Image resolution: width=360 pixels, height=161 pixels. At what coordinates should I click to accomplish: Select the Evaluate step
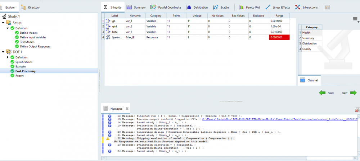21,67
